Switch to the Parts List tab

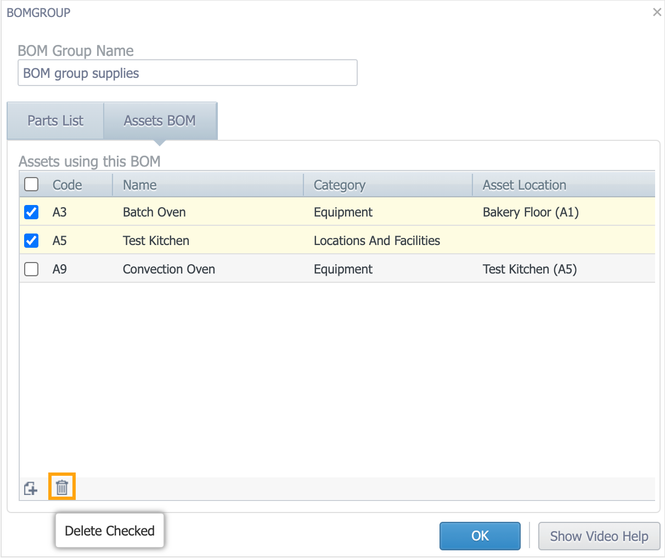(55, 121)
